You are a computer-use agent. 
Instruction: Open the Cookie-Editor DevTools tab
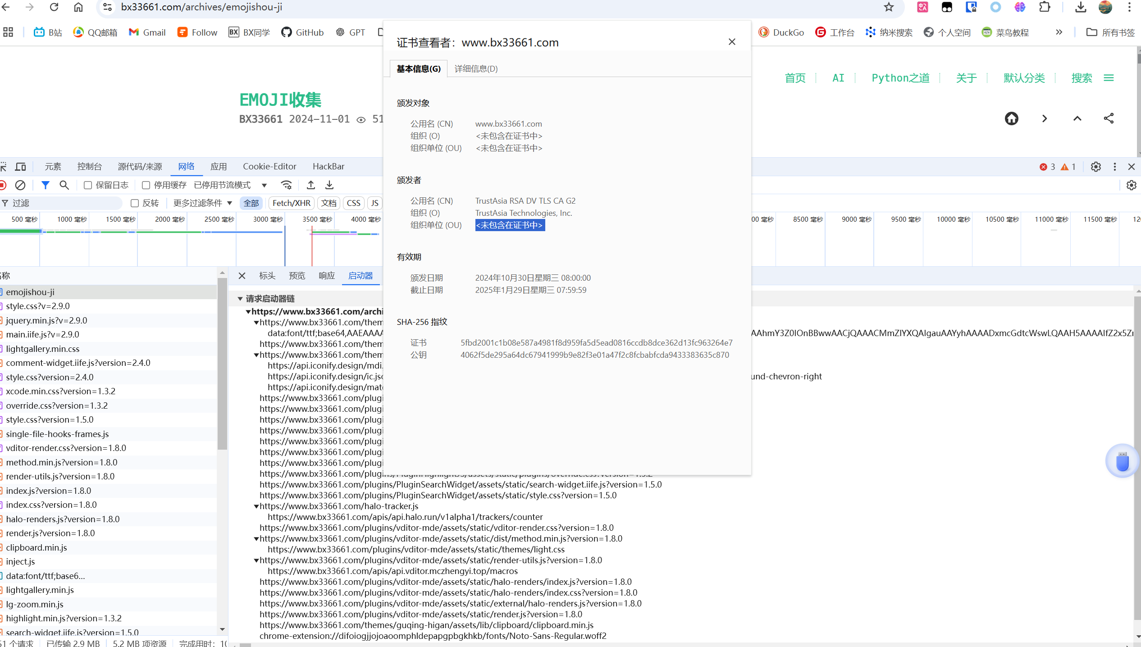point(269,167)
